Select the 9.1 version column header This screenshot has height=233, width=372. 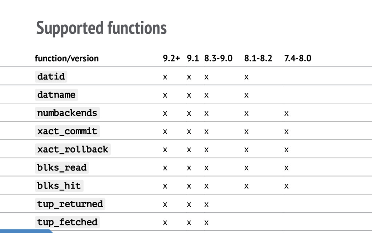[x=193, y=58]
